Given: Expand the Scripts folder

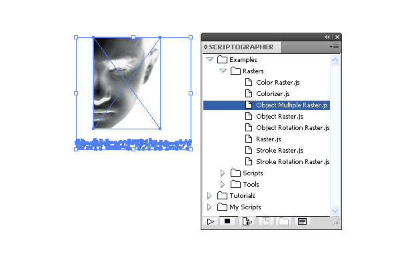Looking at the screenshot, I should (x=223, y=173).
